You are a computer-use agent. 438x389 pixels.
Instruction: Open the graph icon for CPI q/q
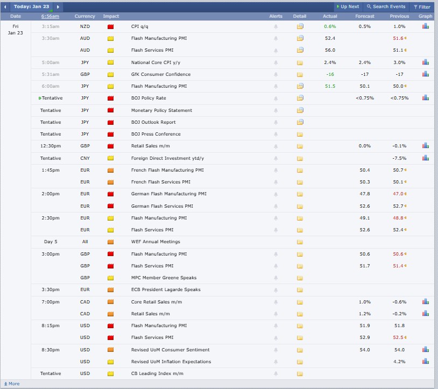point(425,26)
